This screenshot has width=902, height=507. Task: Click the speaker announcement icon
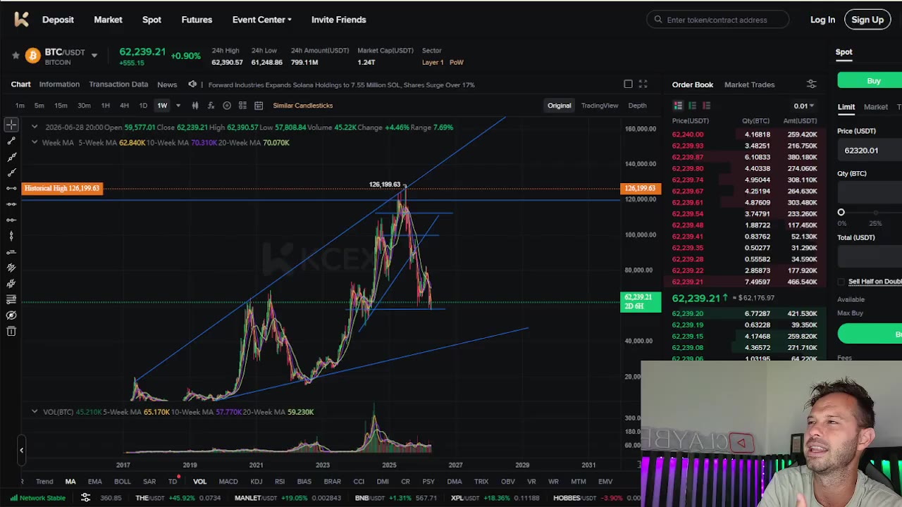pos(192,84)
